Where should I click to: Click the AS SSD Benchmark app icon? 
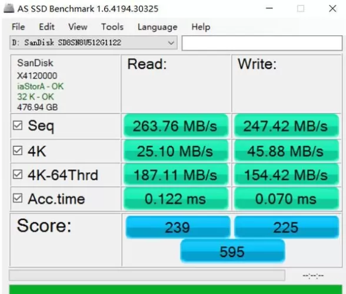click(9, 8)
